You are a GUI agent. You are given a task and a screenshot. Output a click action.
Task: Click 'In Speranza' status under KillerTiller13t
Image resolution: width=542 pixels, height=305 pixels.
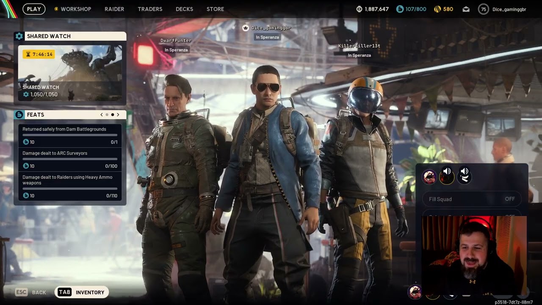tap(359, 55)
